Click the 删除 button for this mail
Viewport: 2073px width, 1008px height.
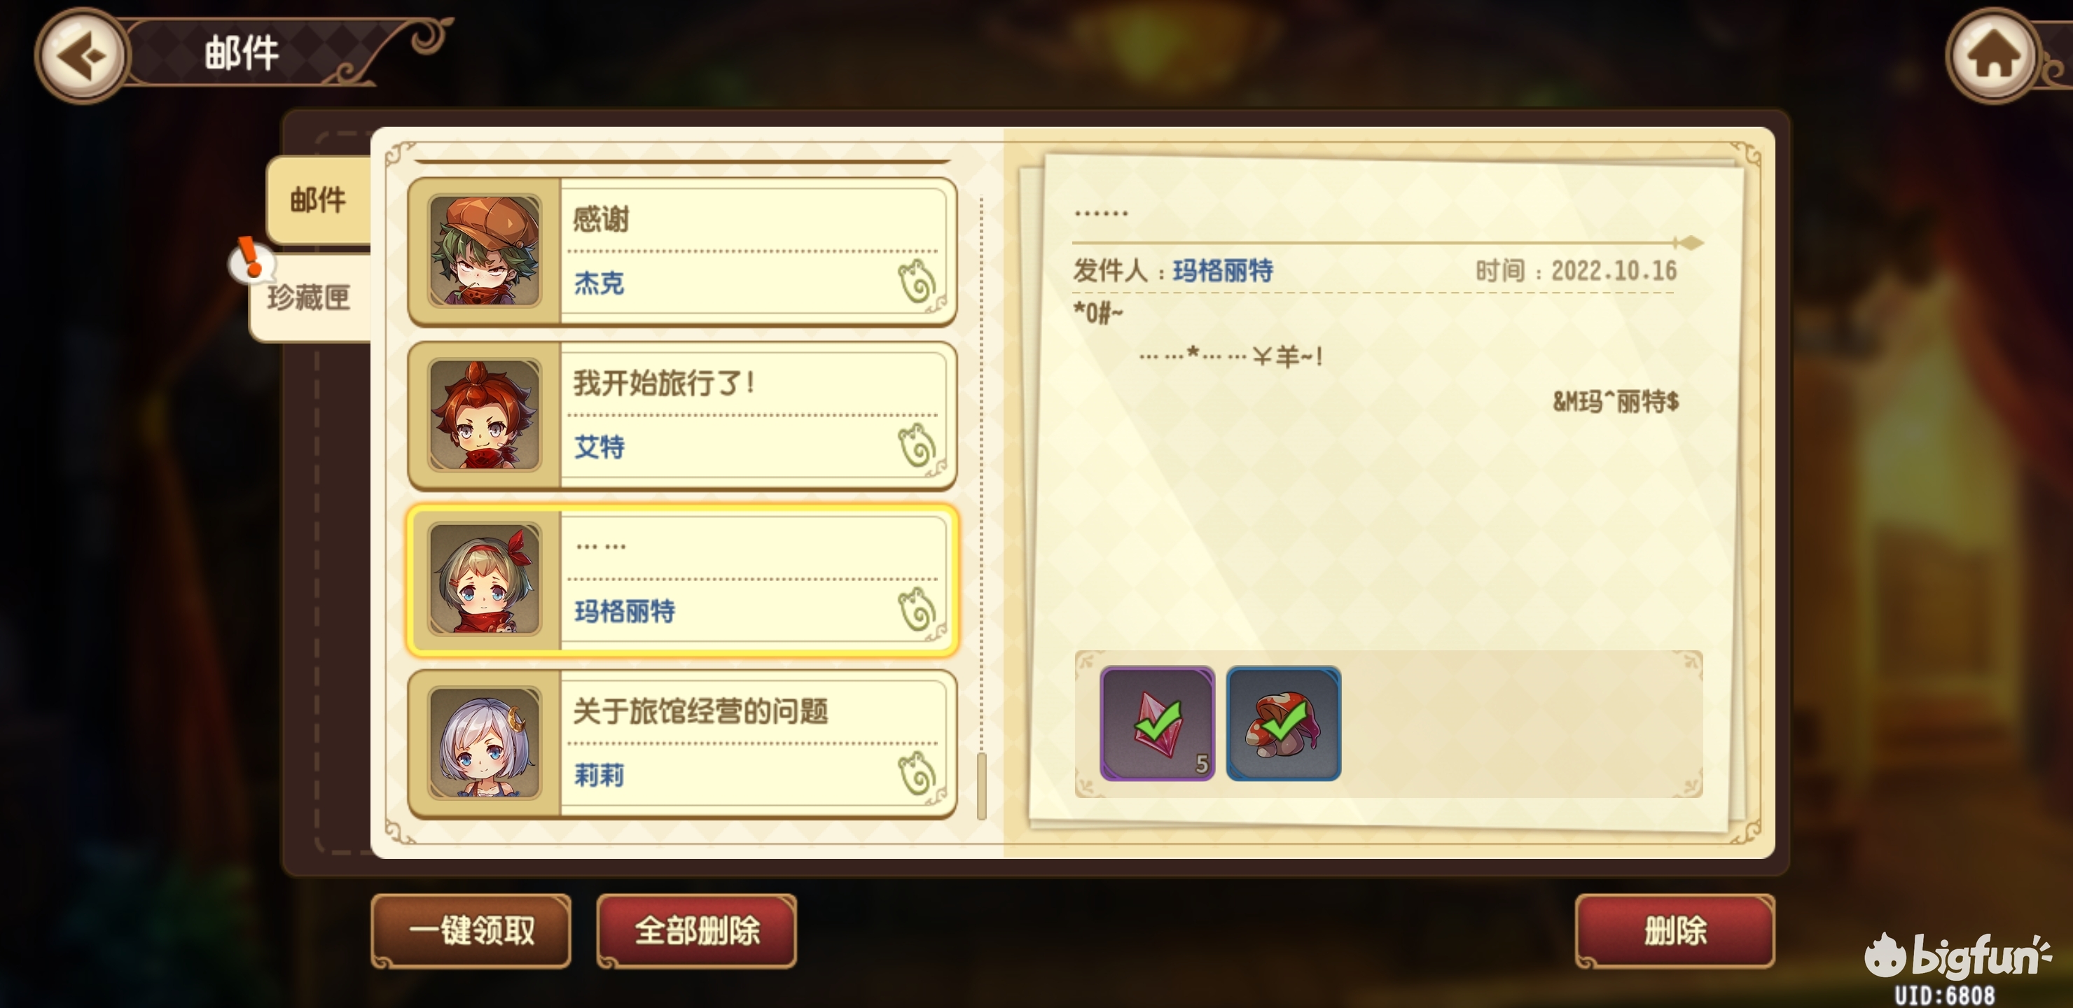click(1675, 931)
